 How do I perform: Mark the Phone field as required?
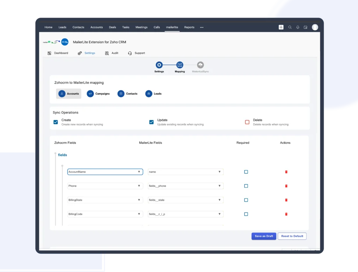(246, 186)
